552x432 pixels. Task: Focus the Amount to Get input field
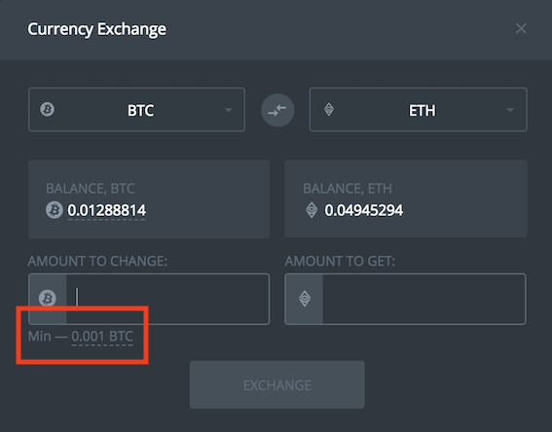point(424,299)
